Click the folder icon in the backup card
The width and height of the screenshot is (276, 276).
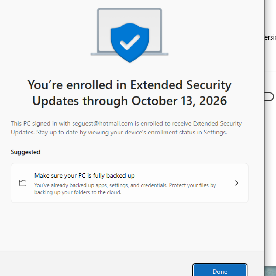coord(23,183)
